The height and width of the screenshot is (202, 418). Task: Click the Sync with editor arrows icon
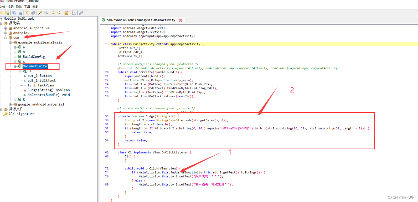[x=27, y=13]
